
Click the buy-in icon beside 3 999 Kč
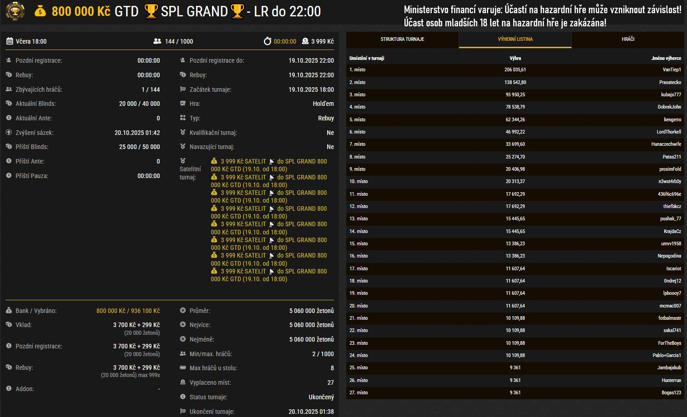pos(305,41)
